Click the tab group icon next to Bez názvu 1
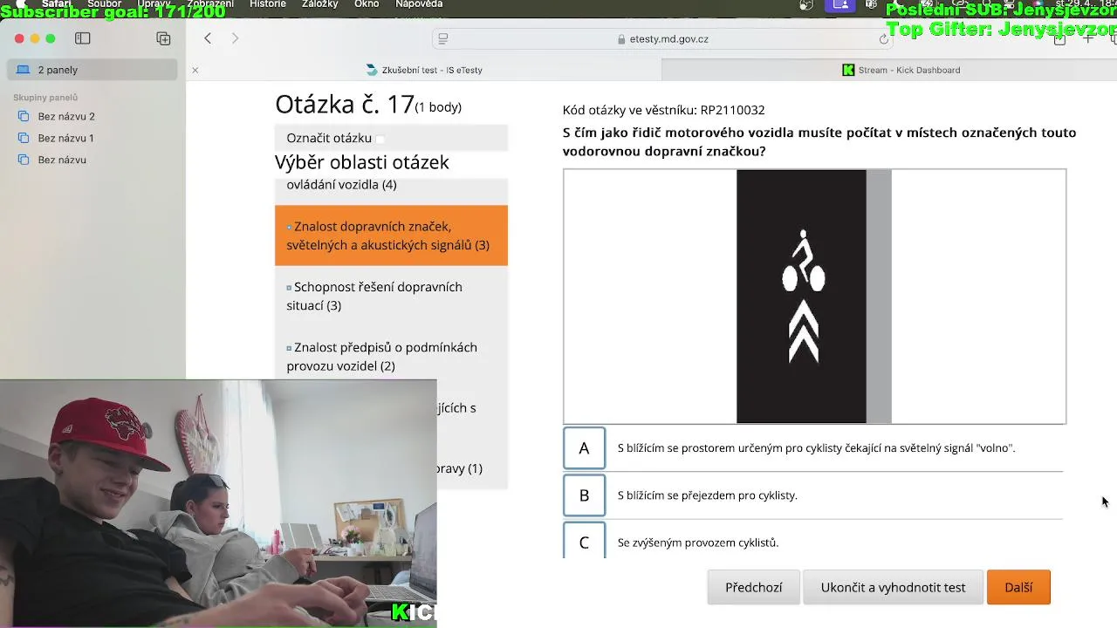Screen dimensions: 1117x628 24,138
